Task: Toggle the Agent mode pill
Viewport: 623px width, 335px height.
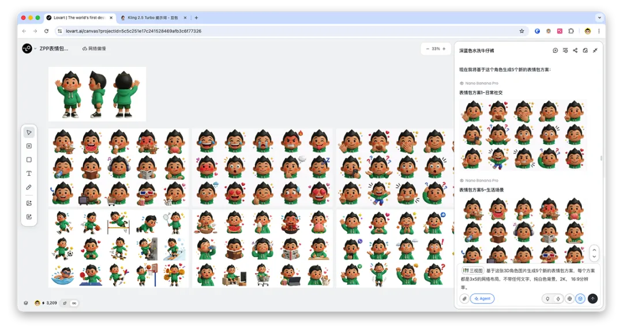Action: point(482,299)
